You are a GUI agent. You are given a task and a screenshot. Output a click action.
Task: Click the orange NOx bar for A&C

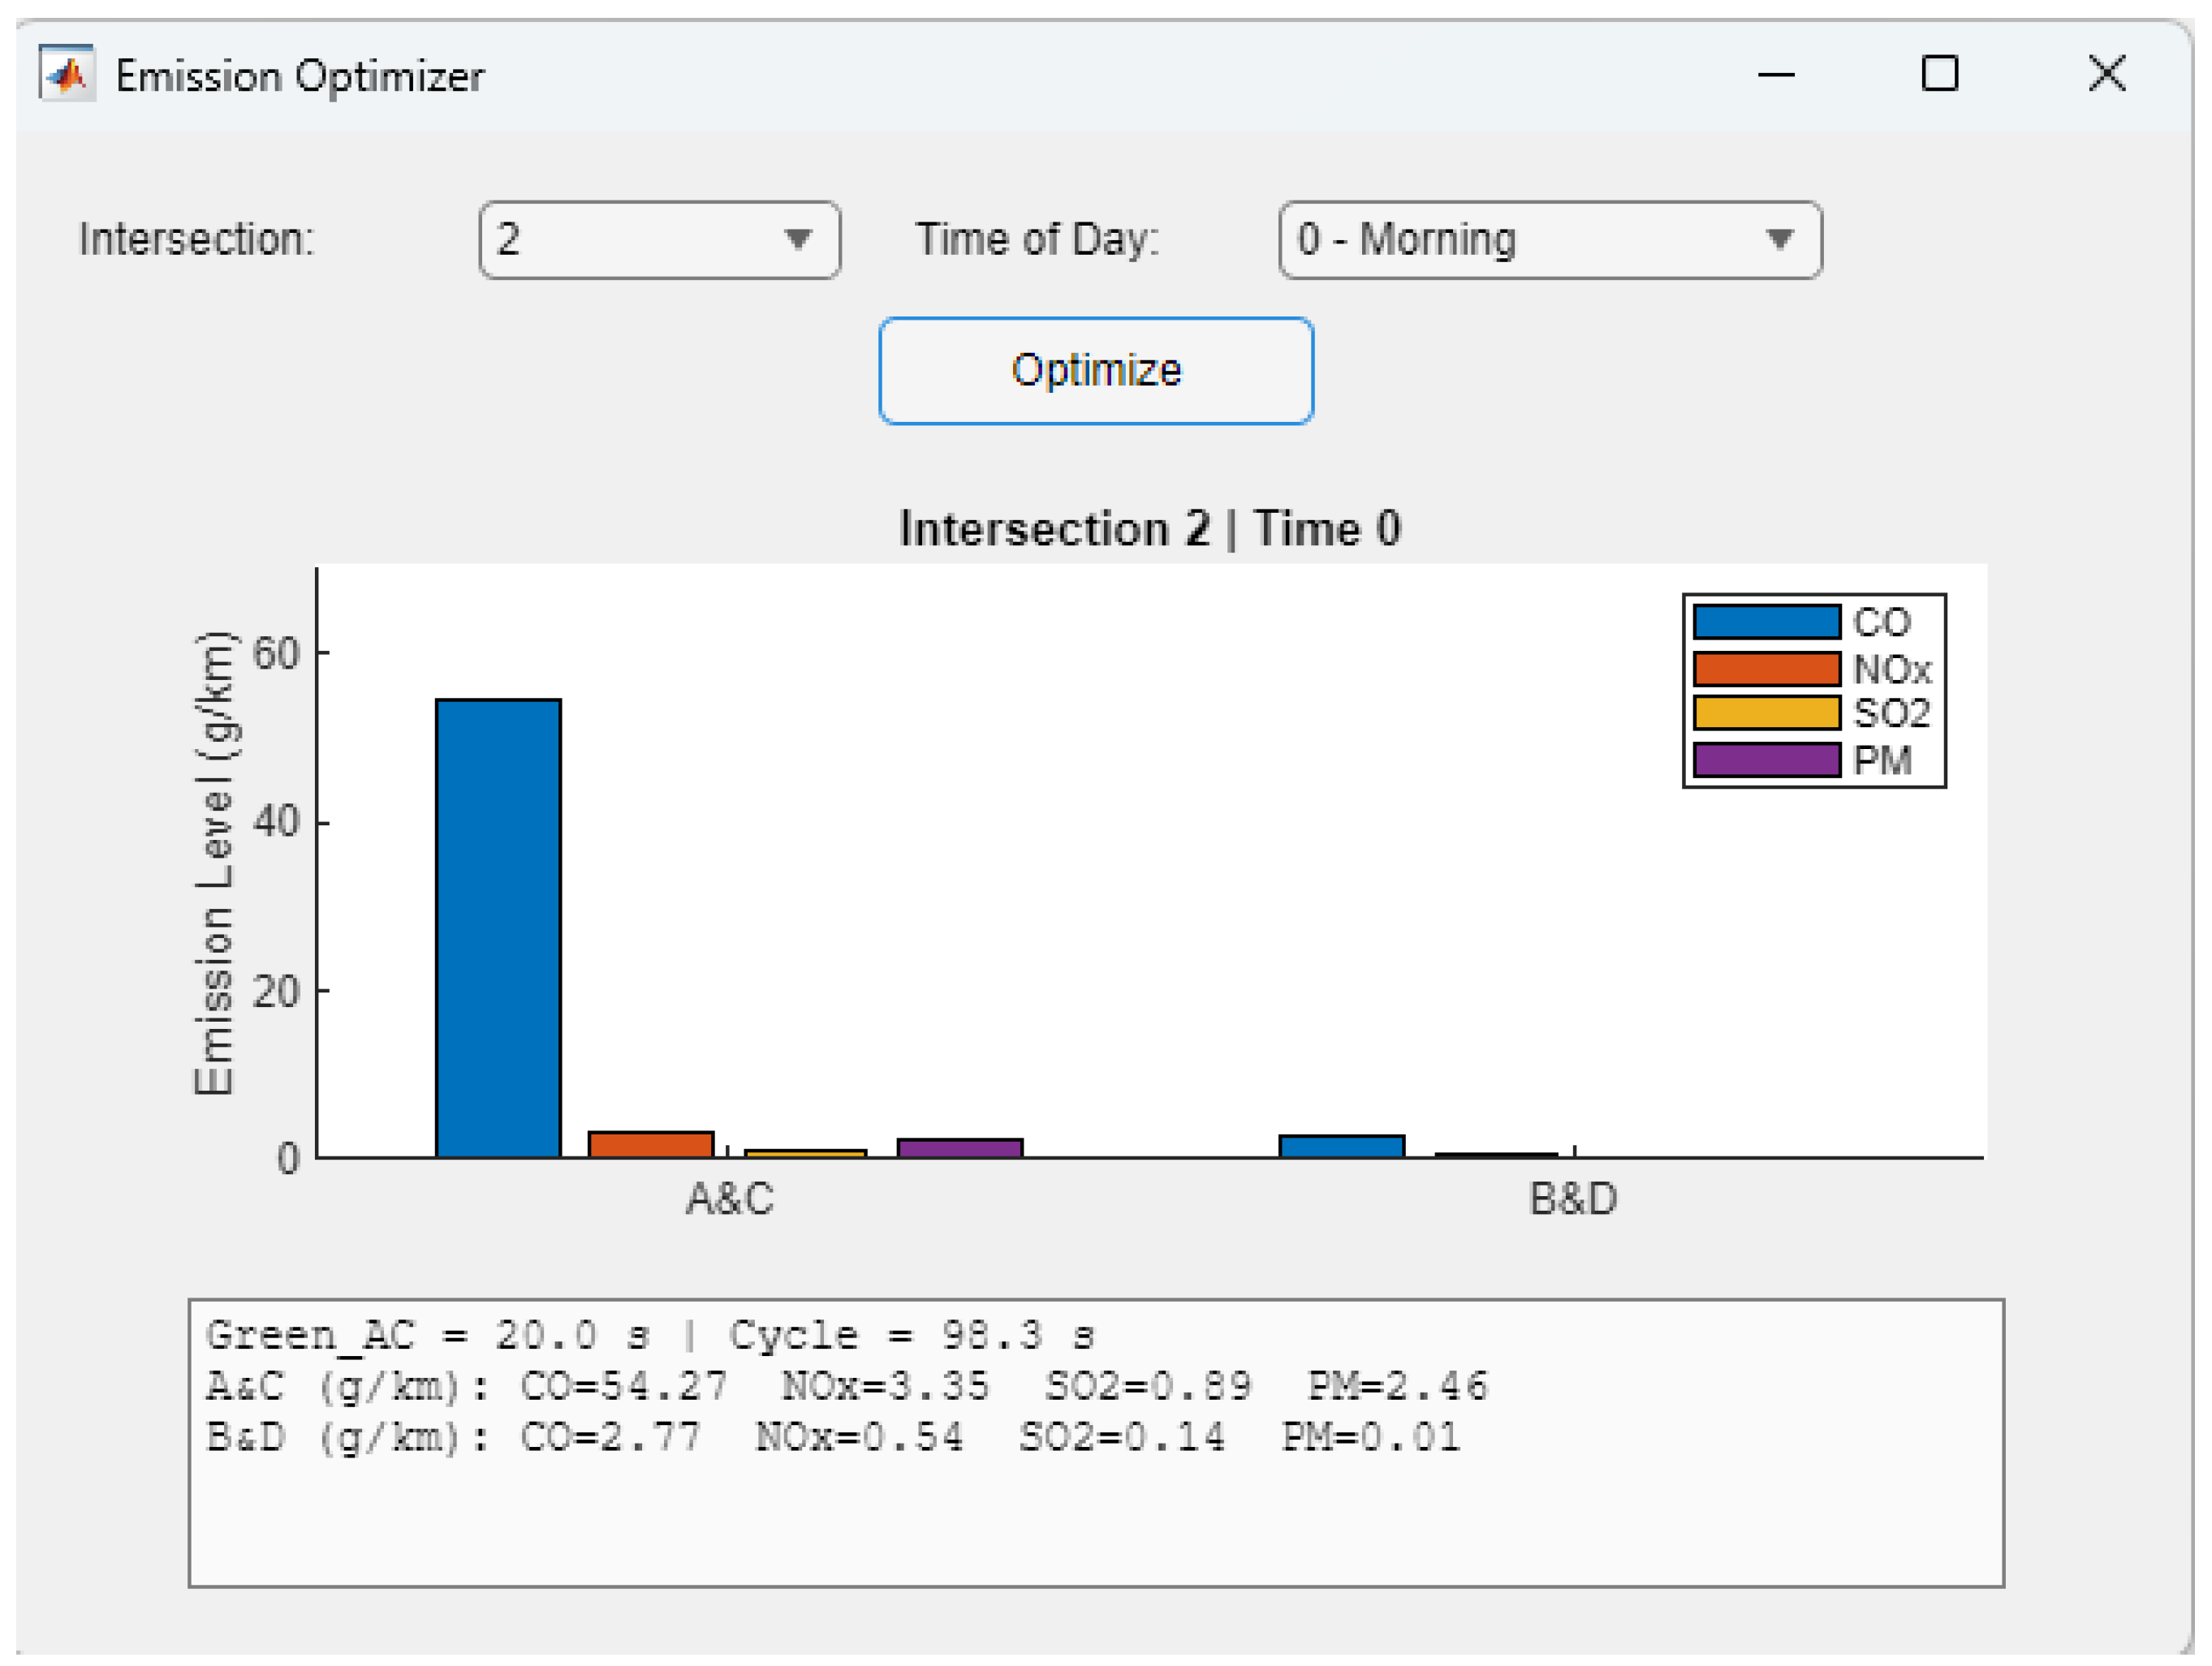(x=651, y=1144)
